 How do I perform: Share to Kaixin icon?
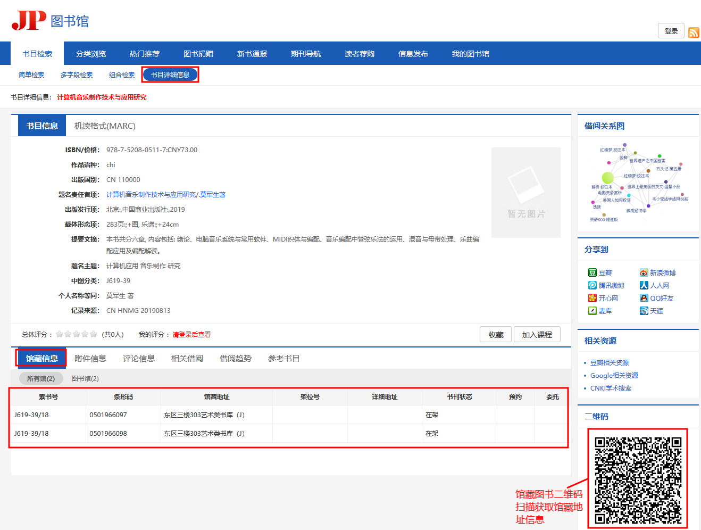click(592, 298)
